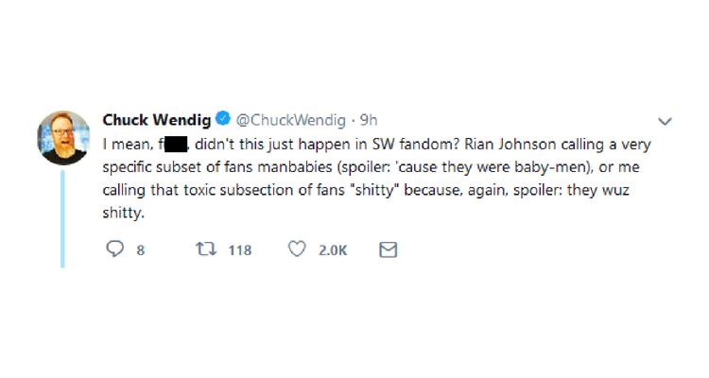Retweet this tweet using the arrows icon

coord(205,249)
